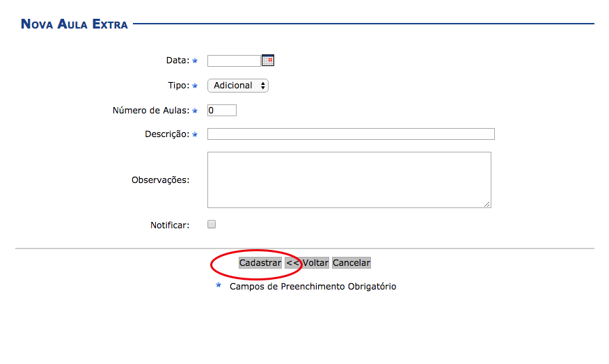
Task: Click the Observações textarea resize handle
Action: [x=487, y=204]
